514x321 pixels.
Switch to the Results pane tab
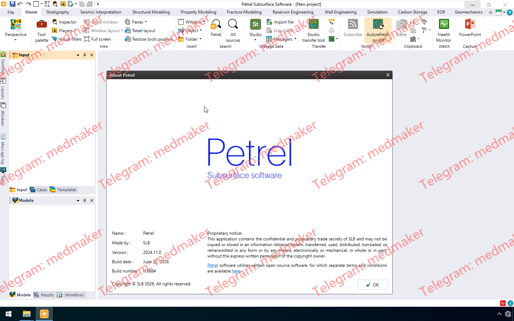pos(44,295)
